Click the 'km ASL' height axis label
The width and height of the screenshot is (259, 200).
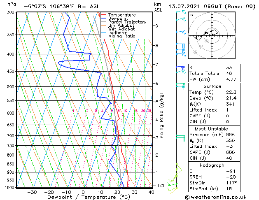pos(158,7)
